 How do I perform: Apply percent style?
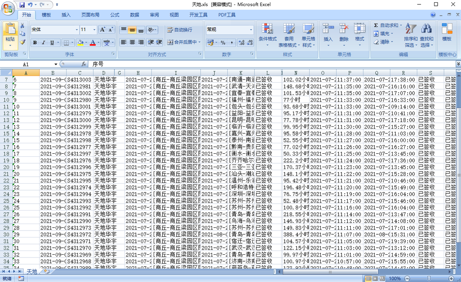tap(223, 43)
